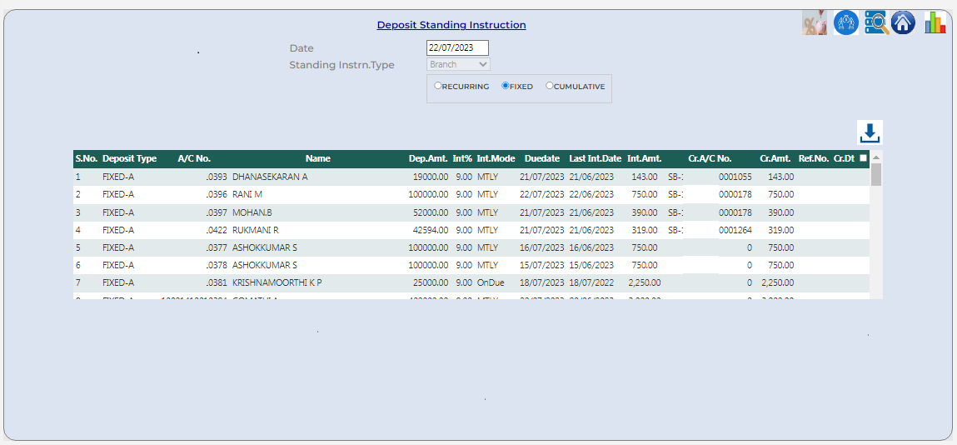The image size is (957, 445).
Task: Click credit amount 319.00 in Cr.Amt. column
Action: 781,230
